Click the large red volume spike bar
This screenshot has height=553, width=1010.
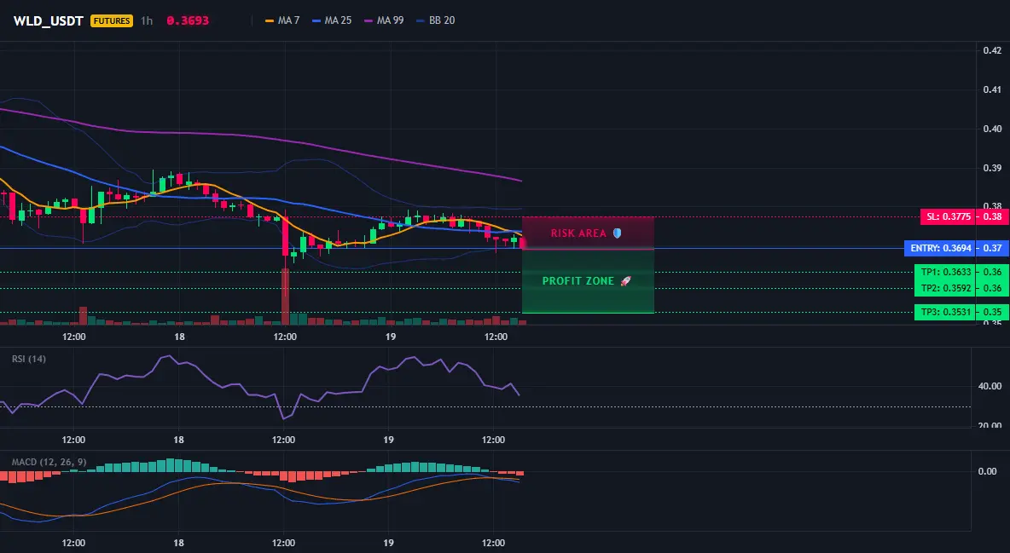285,297
